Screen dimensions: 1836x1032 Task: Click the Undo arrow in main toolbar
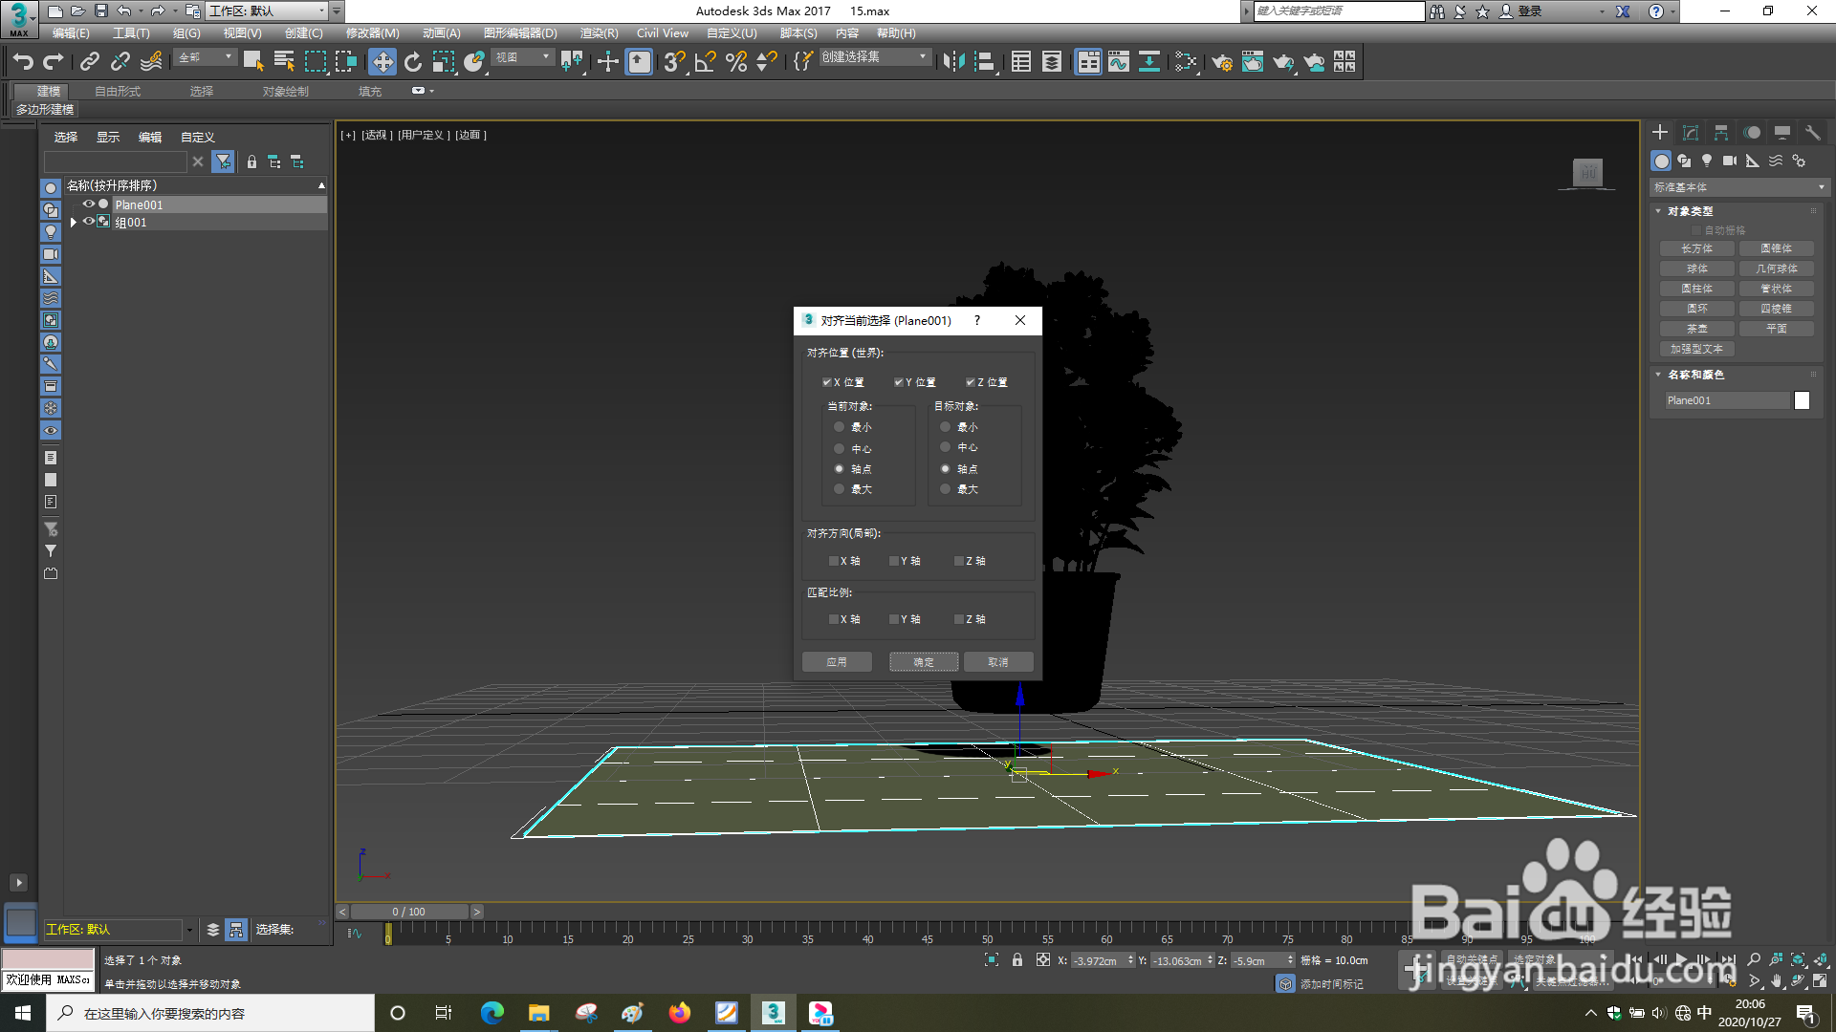click(x=23, y=62)
